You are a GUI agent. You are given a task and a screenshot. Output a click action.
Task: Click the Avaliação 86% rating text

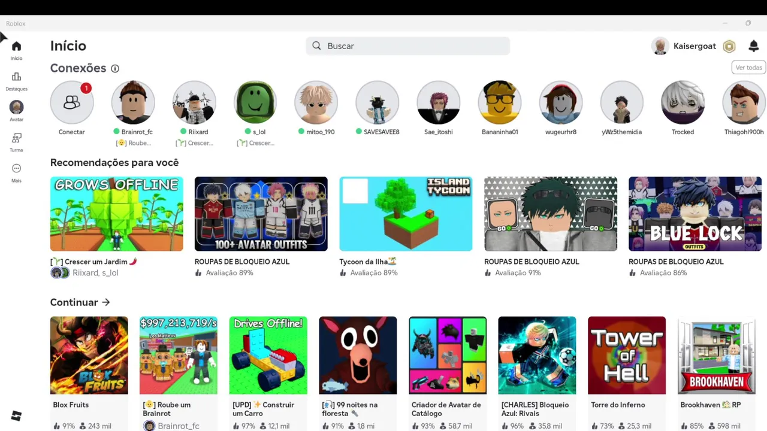click(x=663, y=273)
